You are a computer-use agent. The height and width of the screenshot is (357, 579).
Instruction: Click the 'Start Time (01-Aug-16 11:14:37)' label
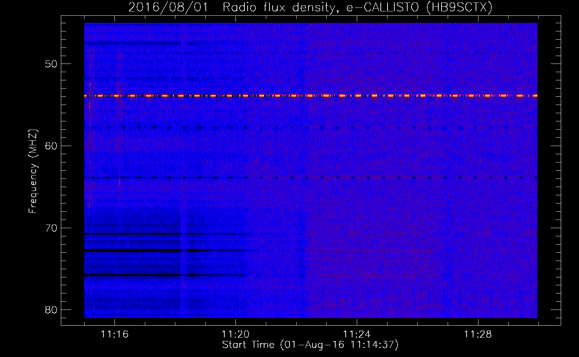point(310,345)
